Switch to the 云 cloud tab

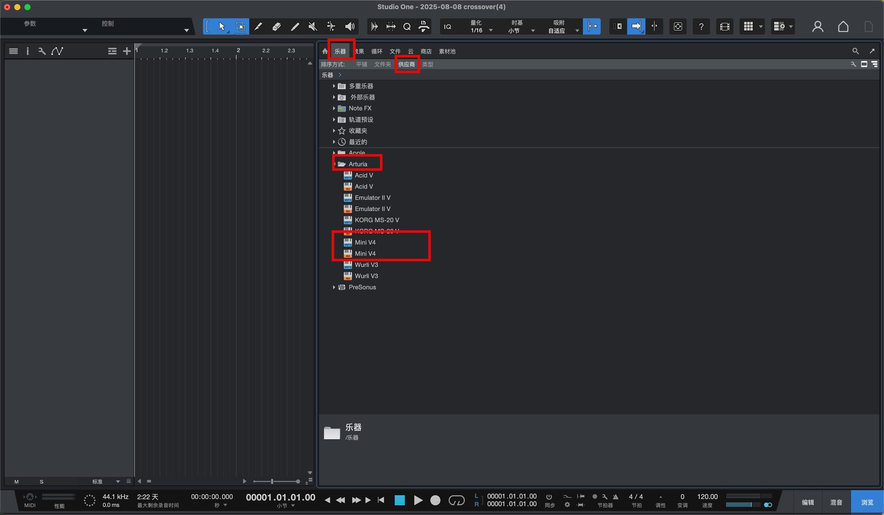click(x=411, y=52)
